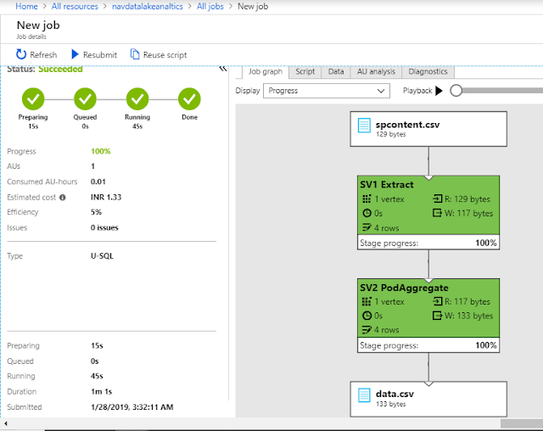Viewport: 543px width, 431px height.
Task: Open navdatalakeanaltics breadcrumb link
Action: coord(147,6)
